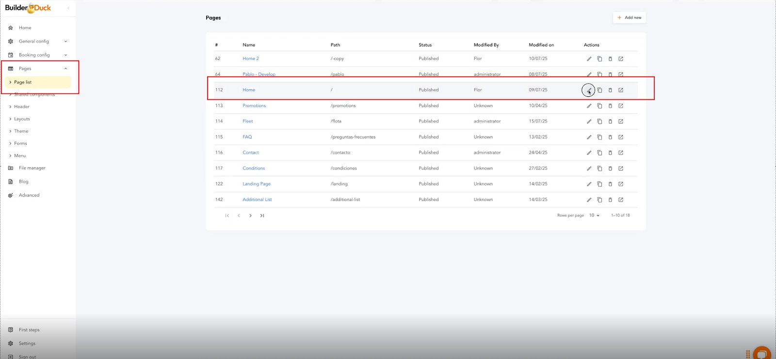Expand Theme item in the sidebar

[21, 131]
